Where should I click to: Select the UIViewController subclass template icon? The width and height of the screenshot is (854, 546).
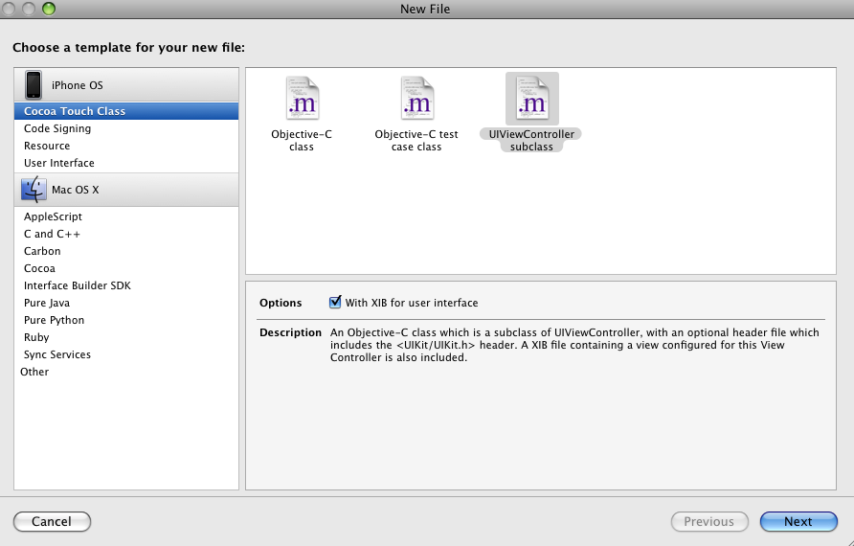tap(532, 99)
